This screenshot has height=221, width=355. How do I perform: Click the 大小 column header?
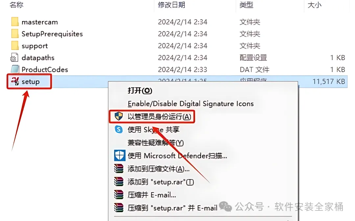(315, 5)
